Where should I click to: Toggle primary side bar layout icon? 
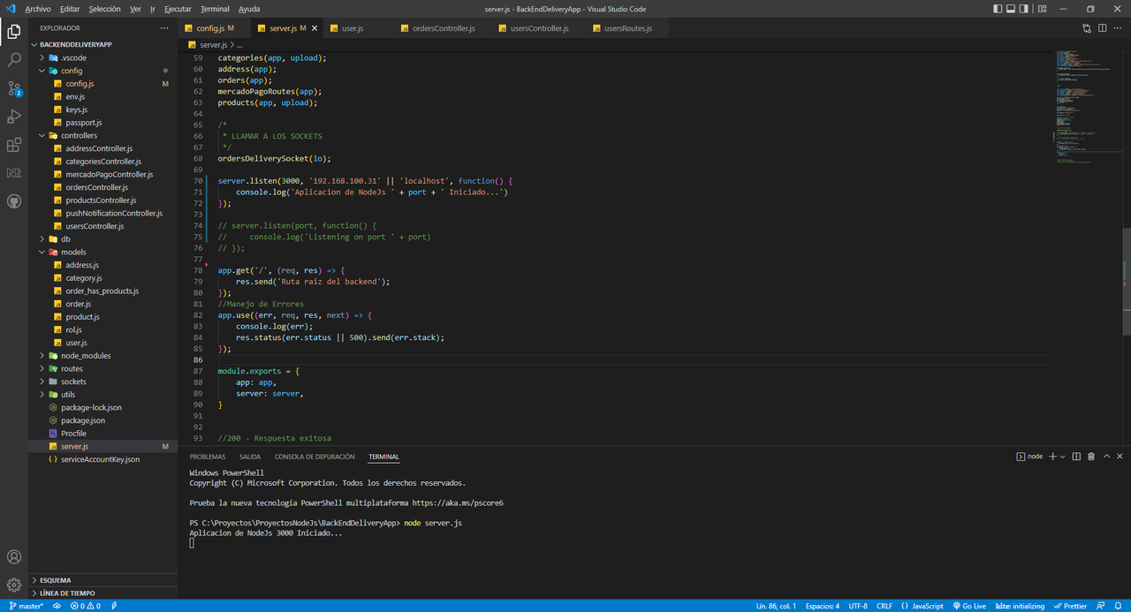(998, 9)
